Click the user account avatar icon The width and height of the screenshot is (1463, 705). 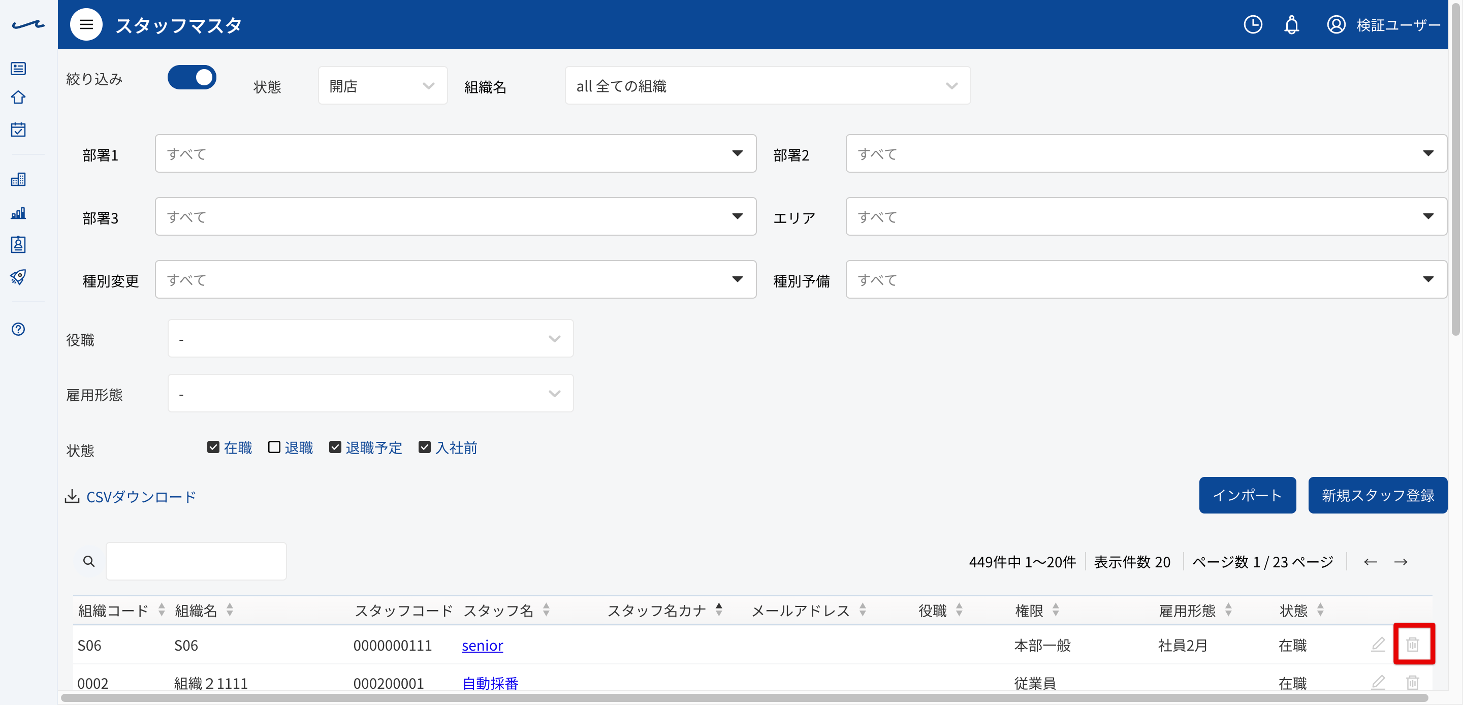(x=1336, y=25)
